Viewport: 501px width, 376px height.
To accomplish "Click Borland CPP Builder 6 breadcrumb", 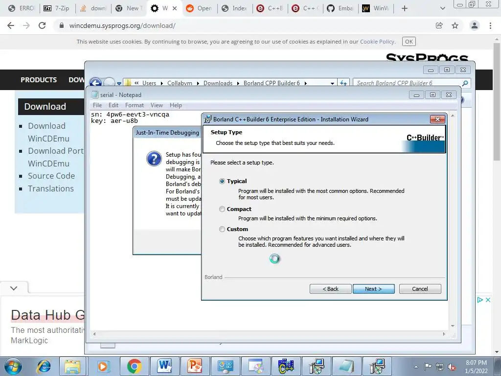I will pyautogui.click(x=272, y=83).
